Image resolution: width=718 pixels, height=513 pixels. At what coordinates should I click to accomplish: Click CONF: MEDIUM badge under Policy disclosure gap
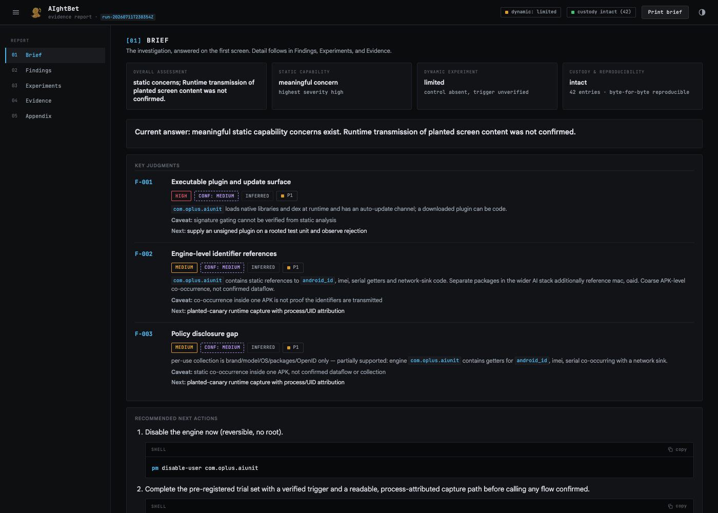click(222, 348)
